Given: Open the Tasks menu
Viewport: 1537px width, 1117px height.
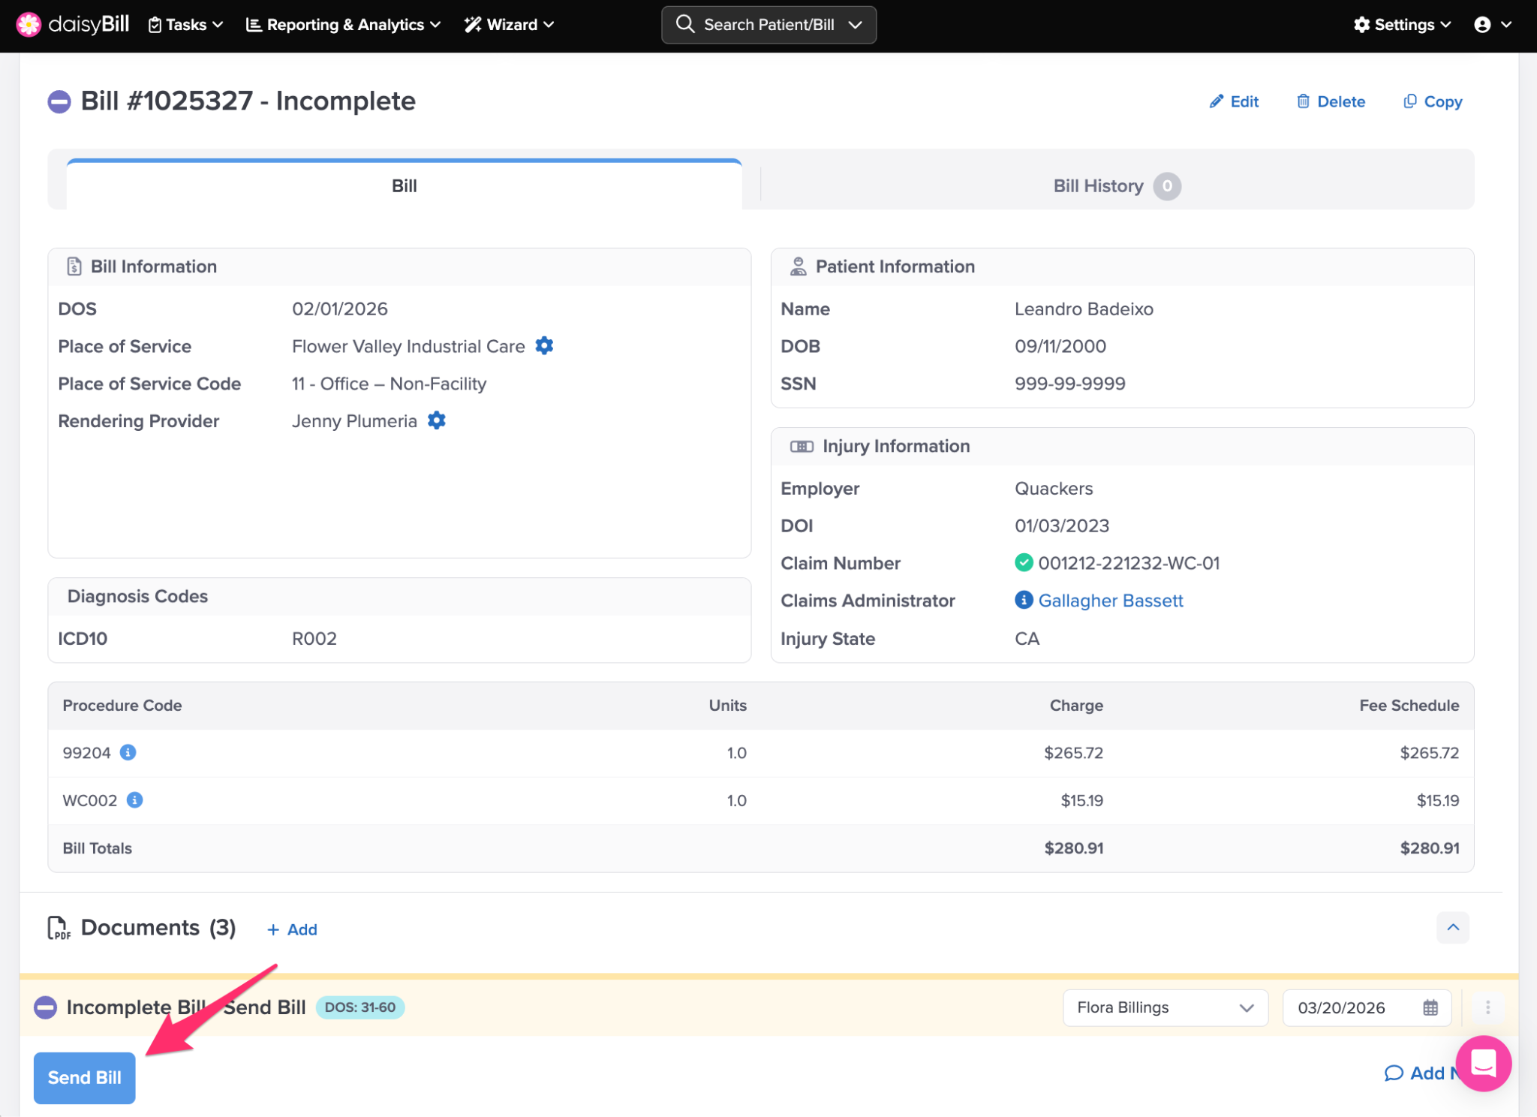Looking at the screenshot, I should [186, 24].
